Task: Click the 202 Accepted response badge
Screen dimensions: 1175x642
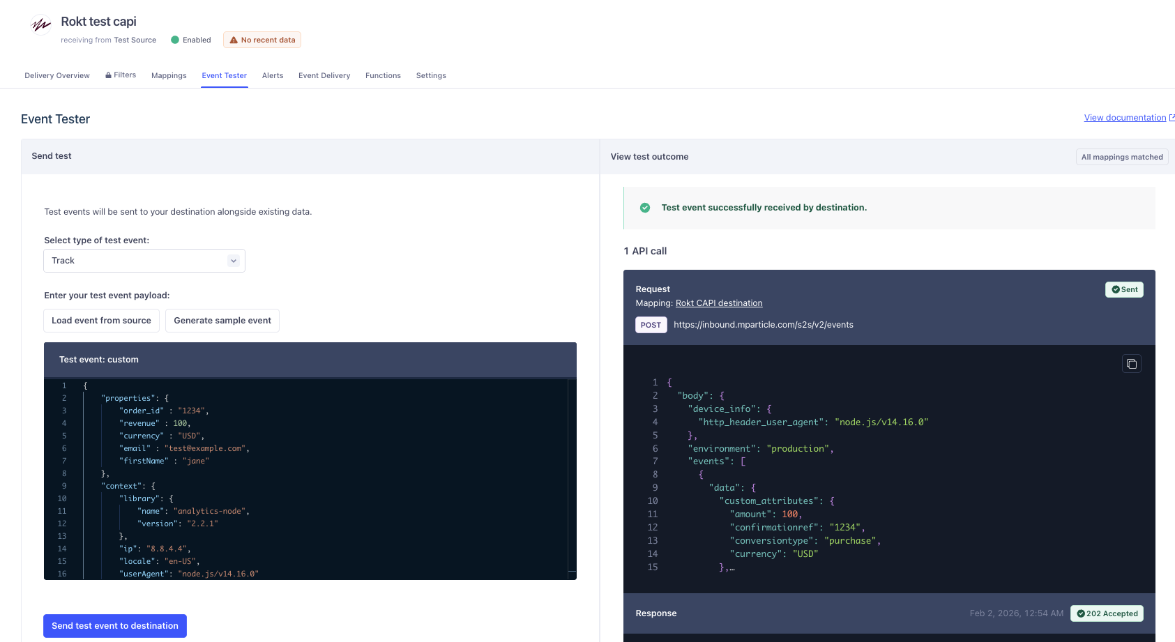Action: [x=1106, y=613]
